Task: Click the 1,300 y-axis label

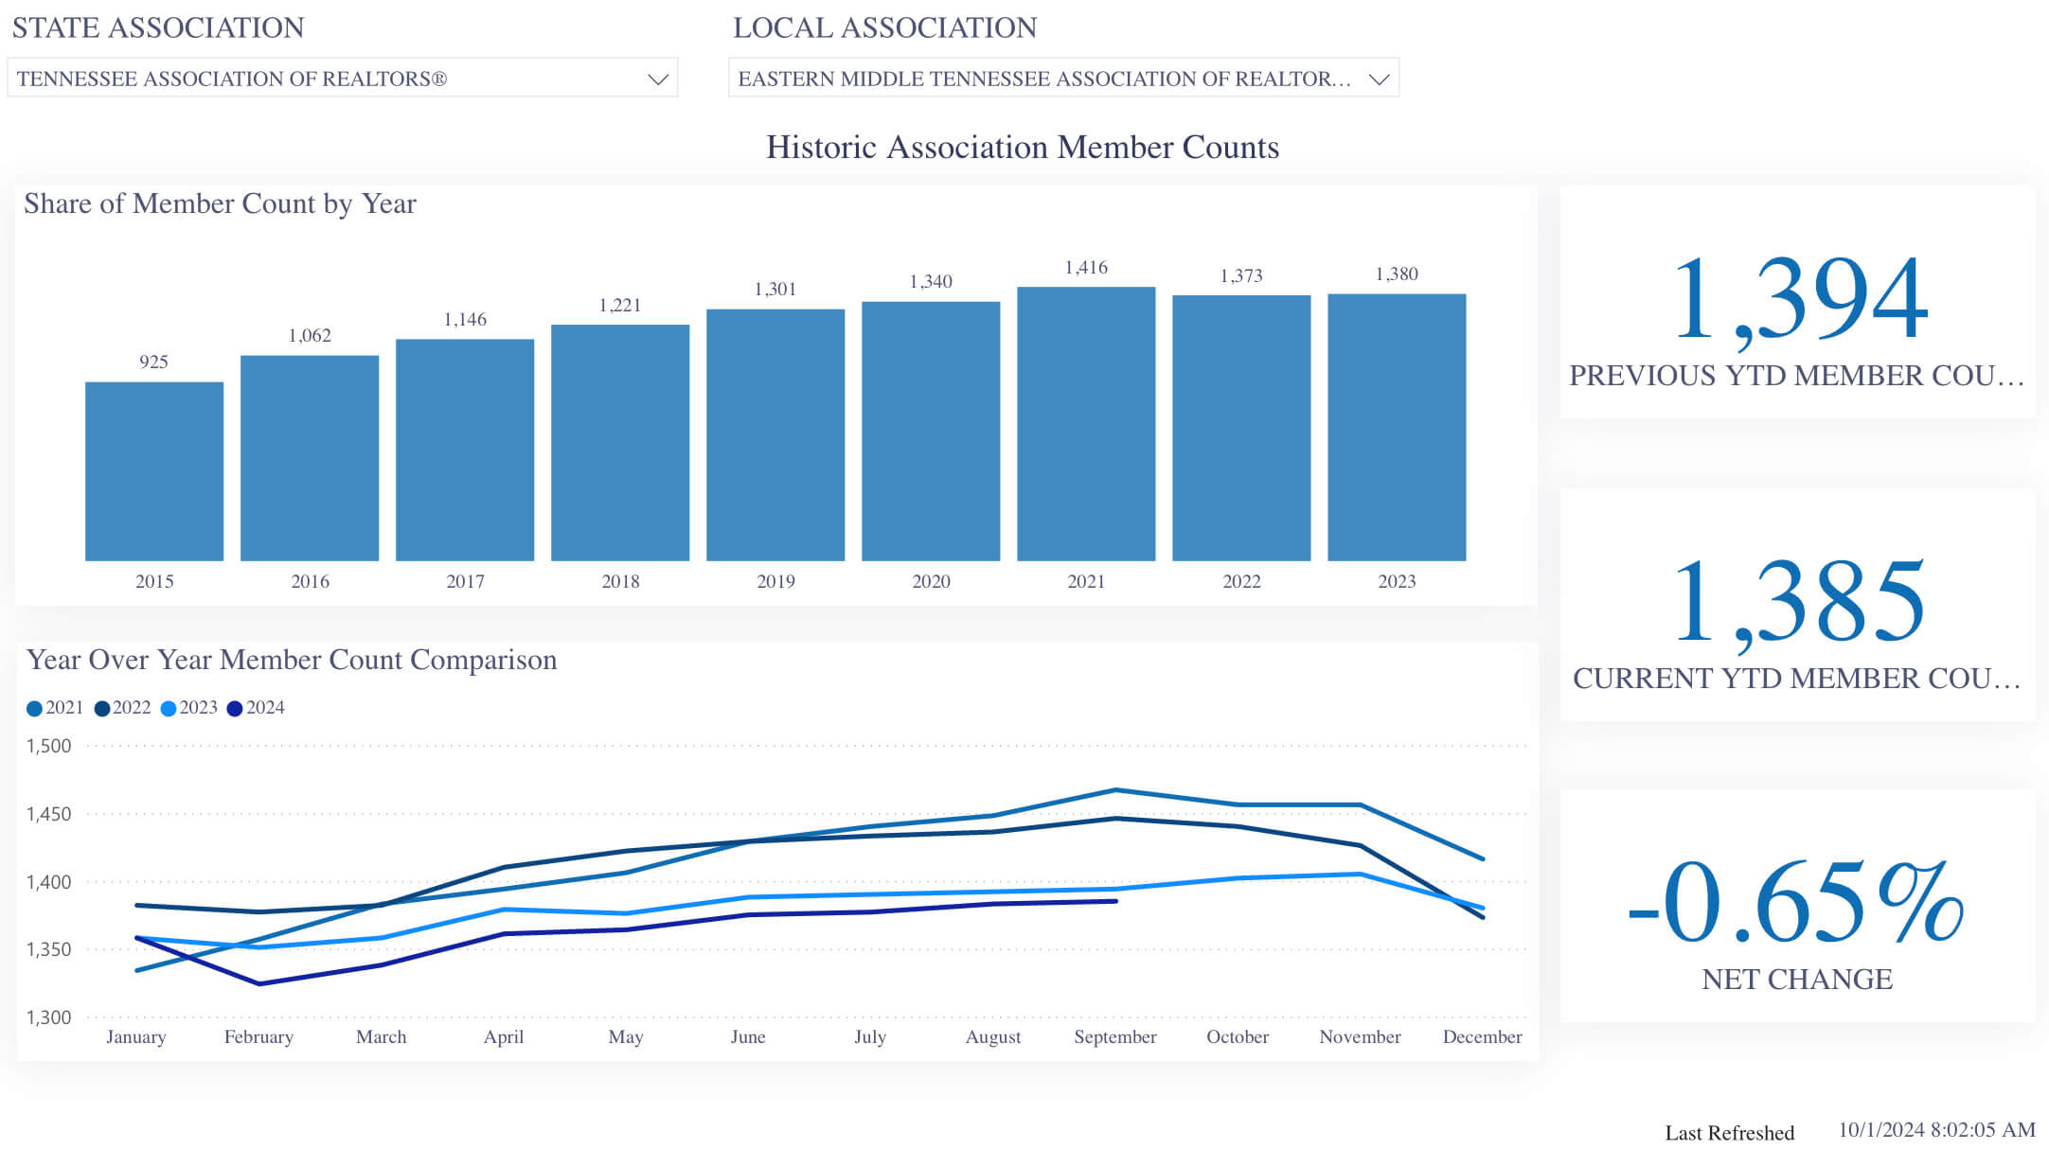Action: 48,1017
